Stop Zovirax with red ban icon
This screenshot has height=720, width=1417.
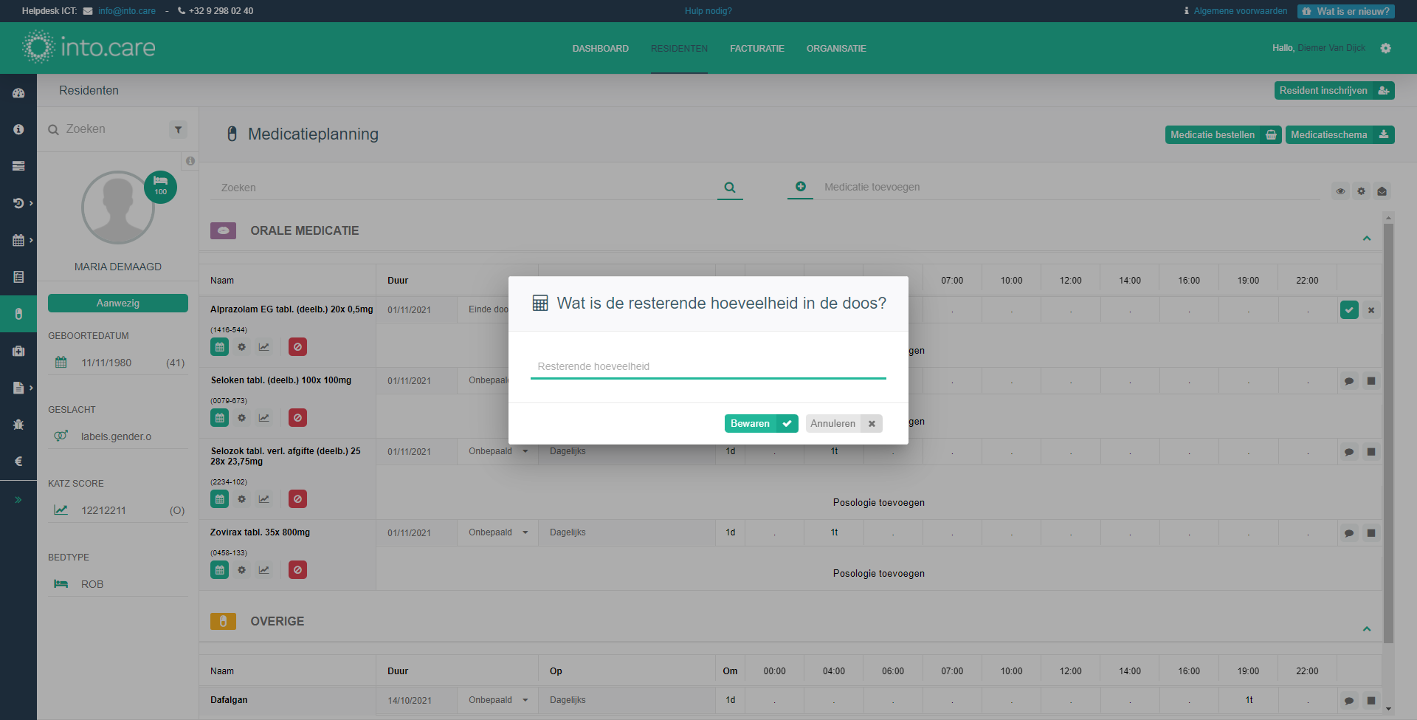pos(297,570)
